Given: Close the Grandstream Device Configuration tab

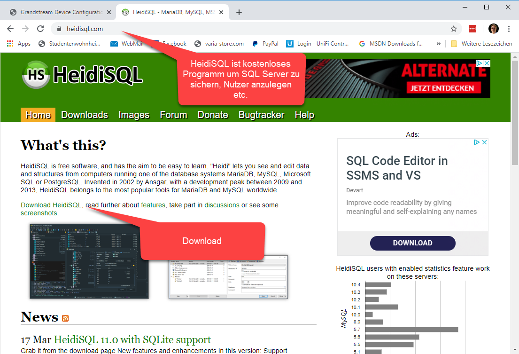Looking at the screenshot, I should tap(109, 12).
